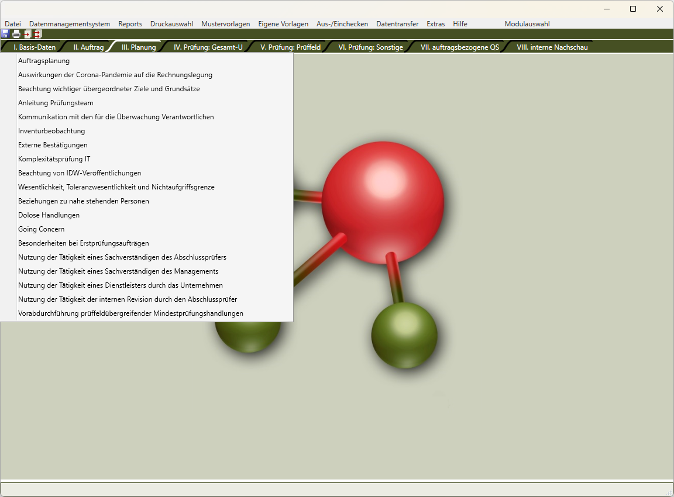Click the save (floppy disk) icon

point(5,34)
